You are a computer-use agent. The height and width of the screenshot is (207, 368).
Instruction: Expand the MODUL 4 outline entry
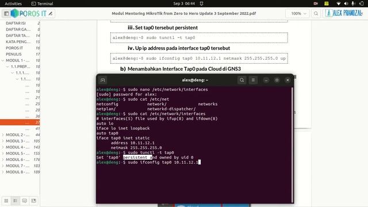coord(3,147)
